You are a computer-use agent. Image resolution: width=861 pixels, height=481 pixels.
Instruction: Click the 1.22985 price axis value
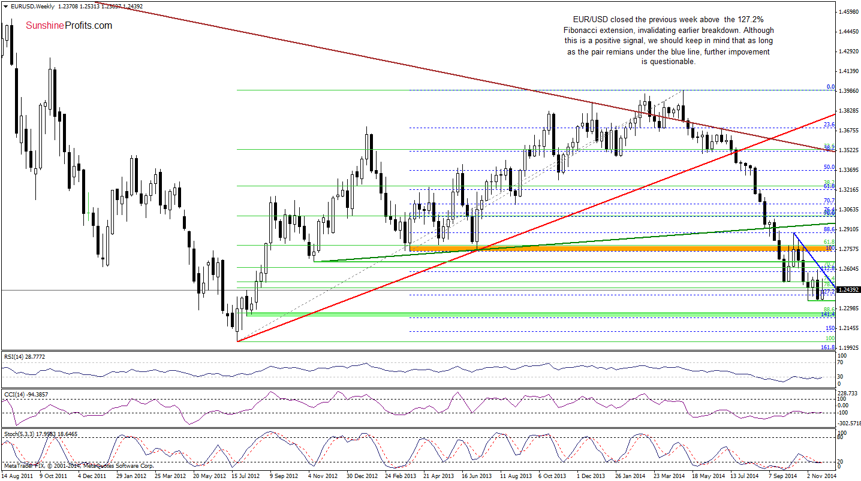(848, 308)
